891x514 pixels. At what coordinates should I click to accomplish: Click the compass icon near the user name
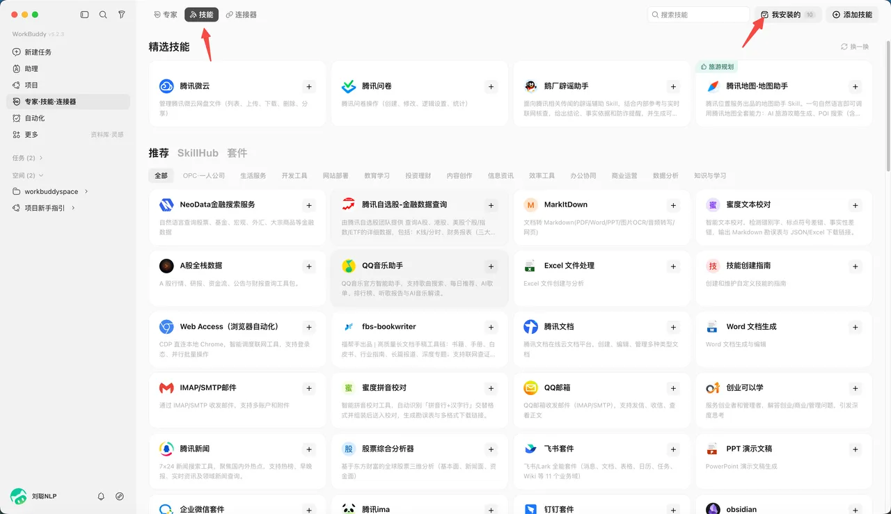point(120,497)
